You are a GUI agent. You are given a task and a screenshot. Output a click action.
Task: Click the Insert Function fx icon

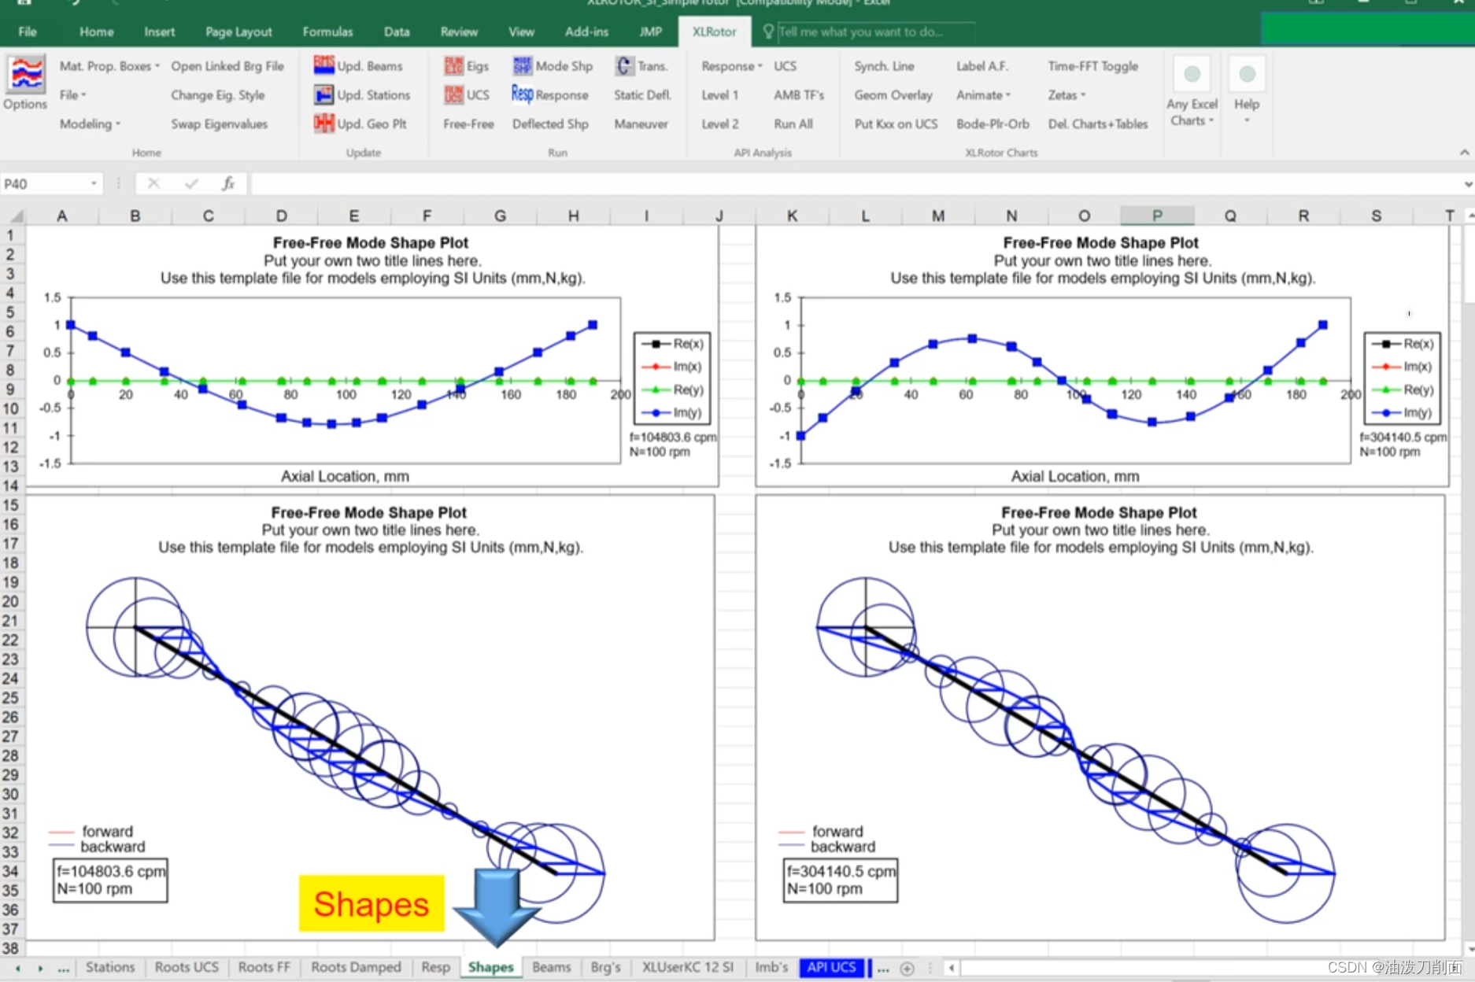point(228,183)
